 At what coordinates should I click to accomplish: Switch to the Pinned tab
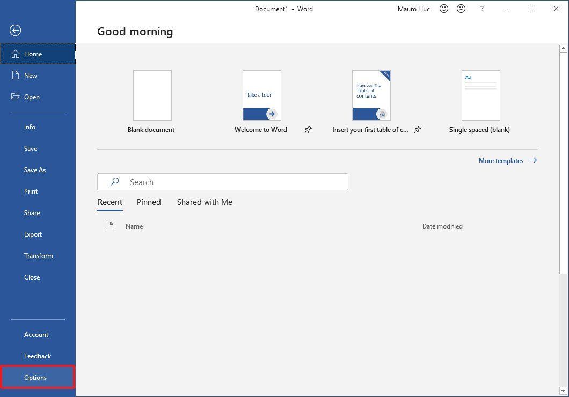click(x=149, y=202)
